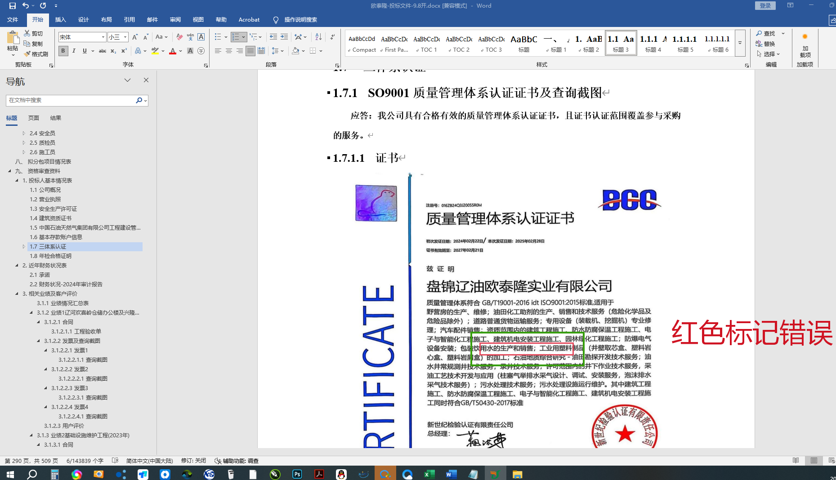
Task: Expand the 1.7 三体系认证 navigation node
Action: pyautogui.click(x=24, y=246)
